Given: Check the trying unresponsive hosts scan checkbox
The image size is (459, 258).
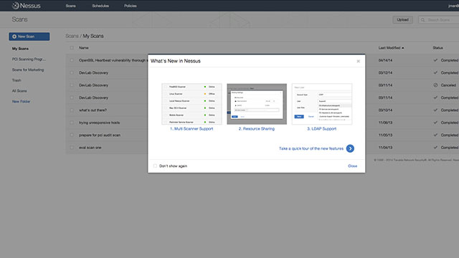Looking at the screenshot, I should pos(72,123).
